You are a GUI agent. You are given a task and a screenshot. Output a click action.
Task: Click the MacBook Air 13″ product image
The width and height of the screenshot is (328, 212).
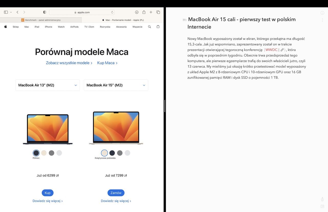[x=48, y=129]
